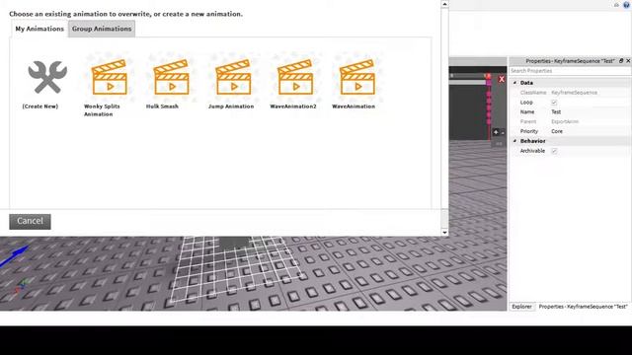Switch to Group Animations tab

click(x=102, y=29)
